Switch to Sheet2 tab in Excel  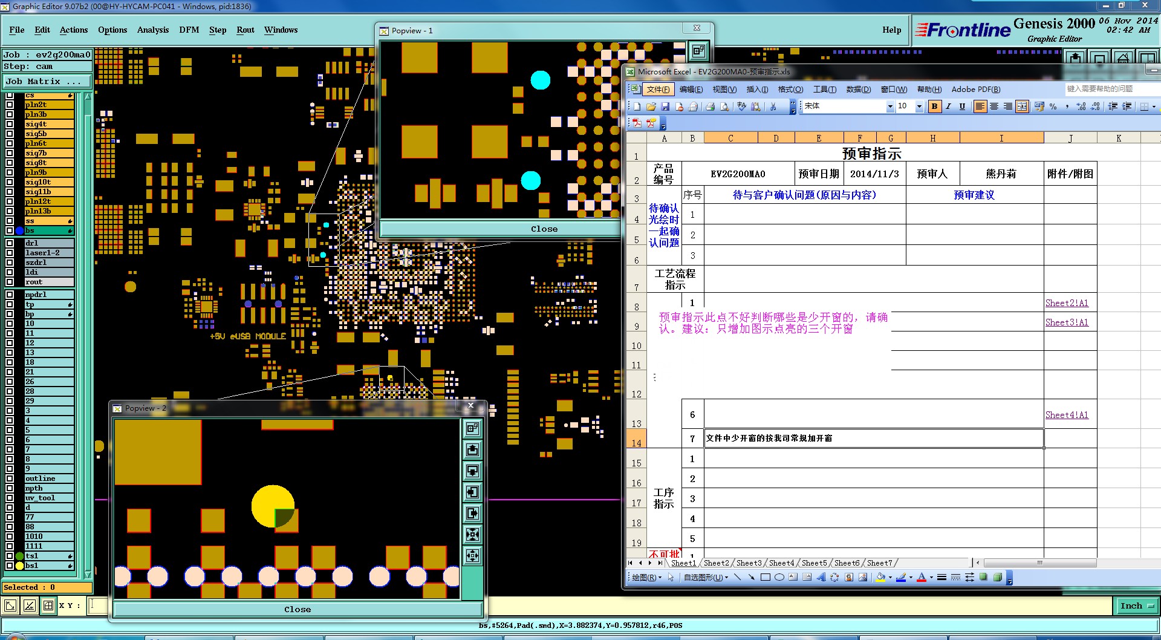coord(717,563)
